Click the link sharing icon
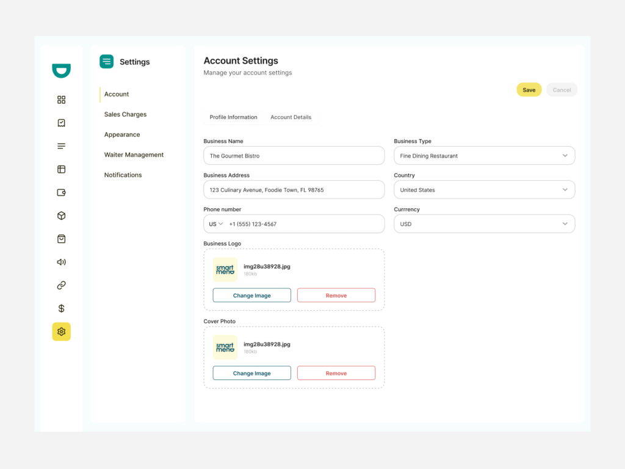 coord(61,285)
